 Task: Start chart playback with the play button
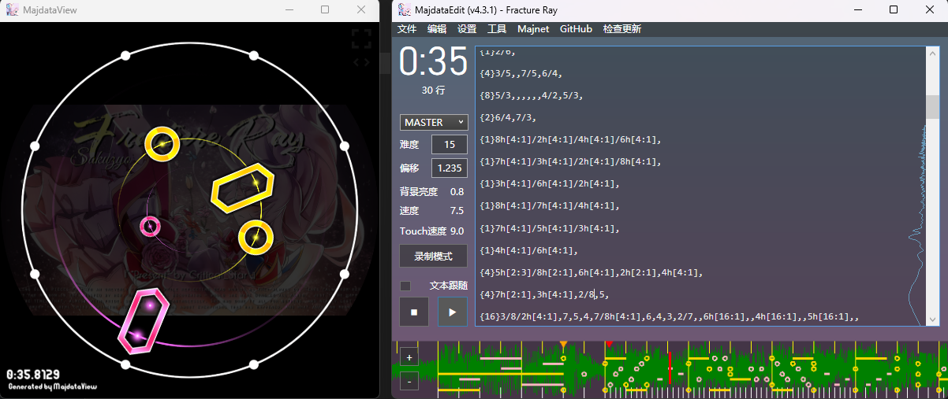[453, 312]
